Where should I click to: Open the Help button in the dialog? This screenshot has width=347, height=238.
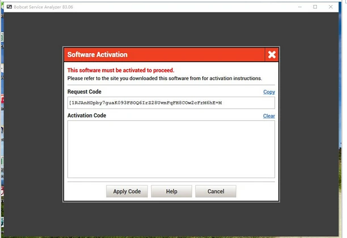click(171, 191)
